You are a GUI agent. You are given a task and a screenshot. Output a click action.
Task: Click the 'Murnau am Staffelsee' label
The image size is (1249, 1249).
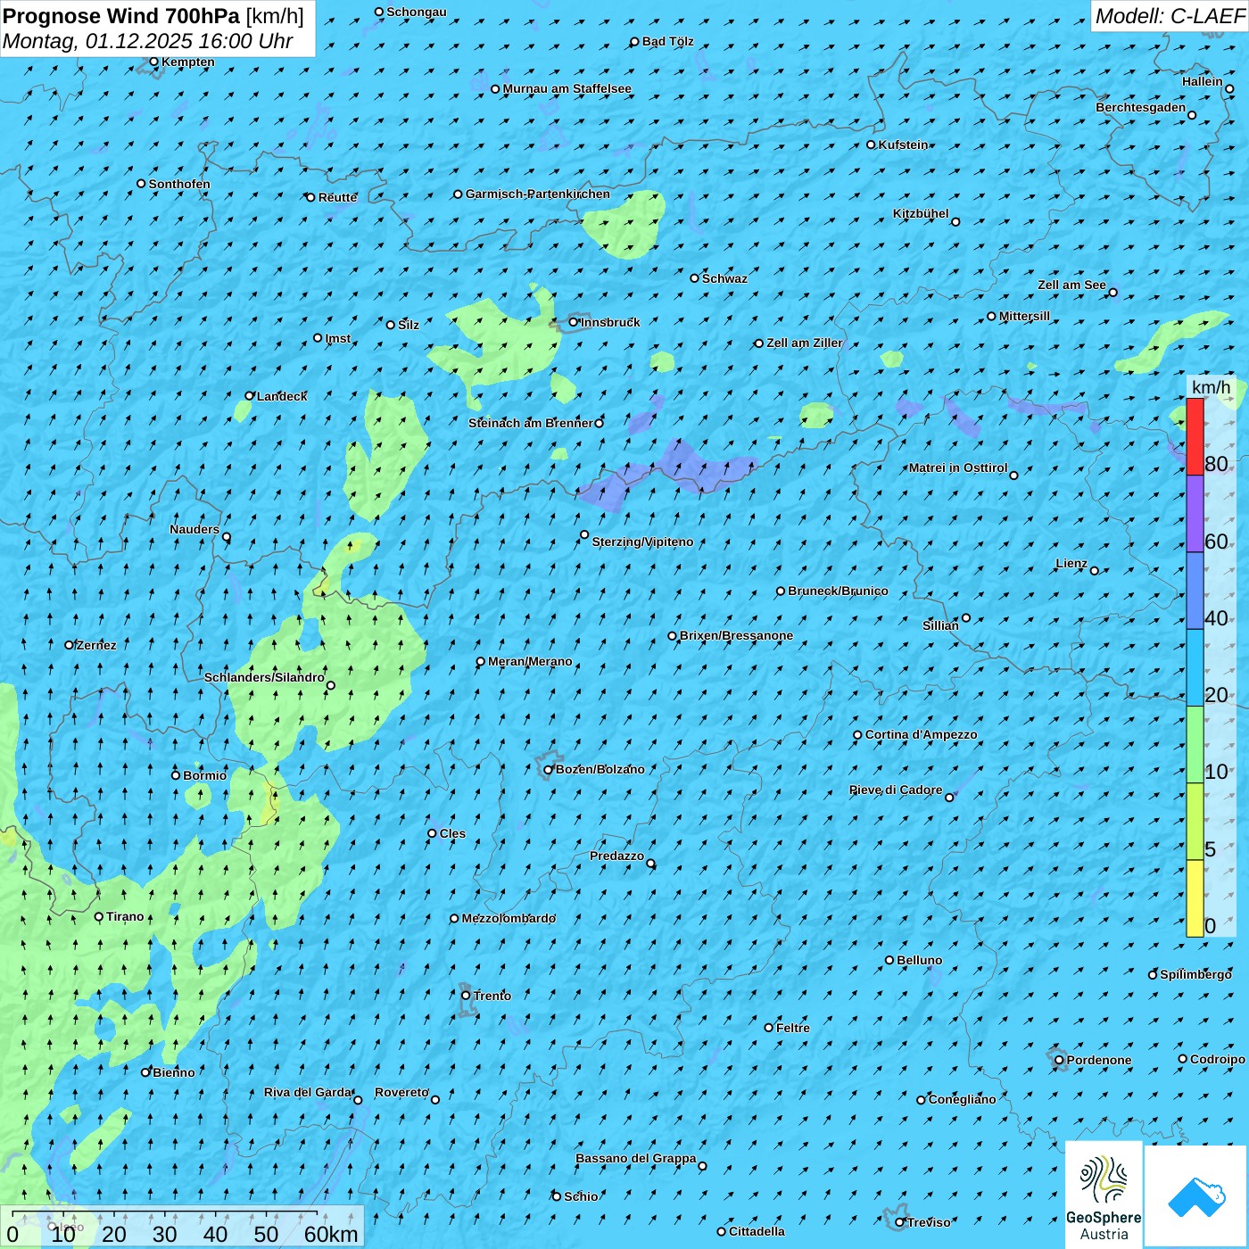(567, 89)
